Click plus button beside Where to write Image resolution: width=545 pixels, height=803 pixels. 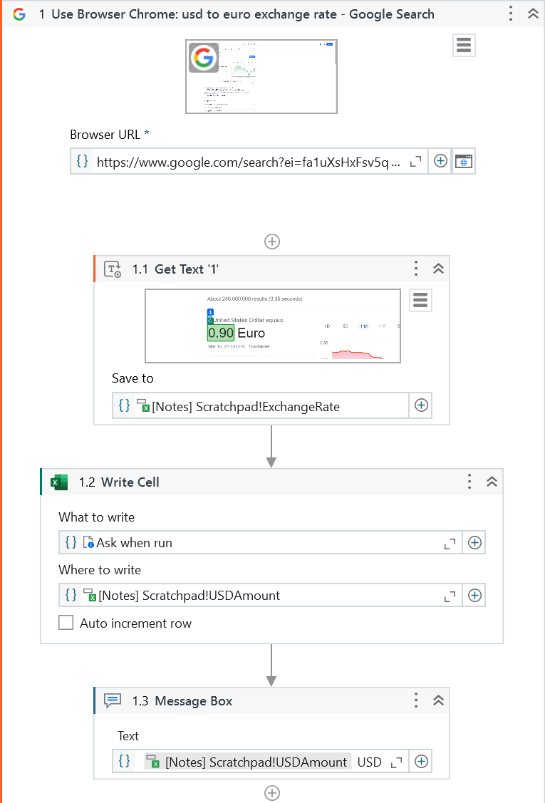(474, 595)
